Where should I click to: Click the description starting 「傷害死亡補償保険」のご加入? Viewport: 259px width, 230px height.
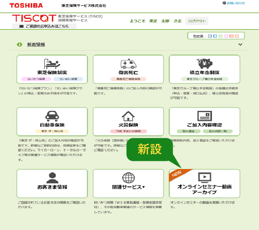point(128,91)
